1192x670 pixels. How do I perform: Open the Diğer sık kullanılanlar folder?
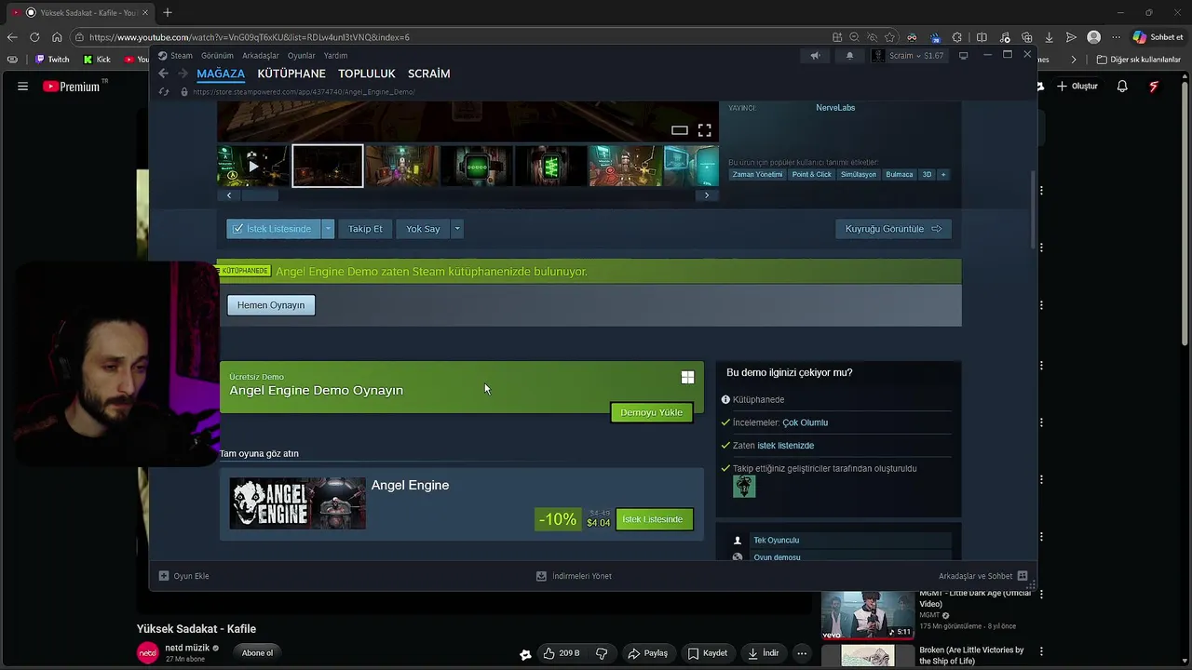[1138, 60]
